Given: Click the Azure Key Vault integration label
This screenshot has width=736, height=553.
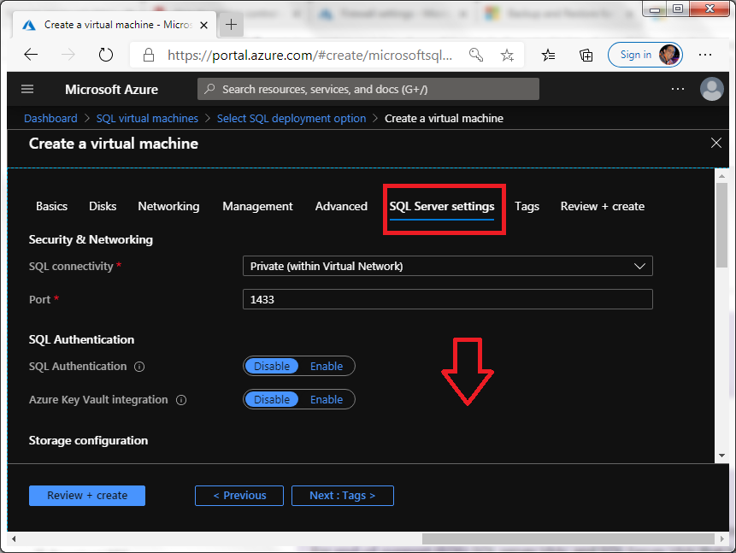Looking at the screenshot, I should click(x=98, y=399).
